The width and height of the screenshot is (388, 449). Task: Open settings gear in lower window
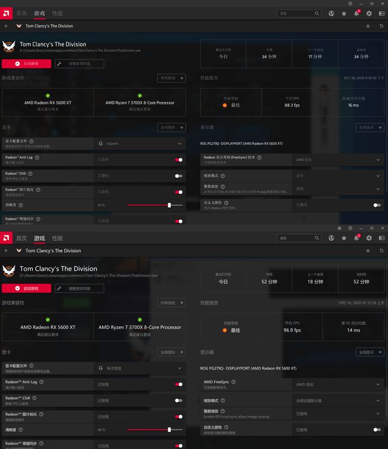[369, 238]
